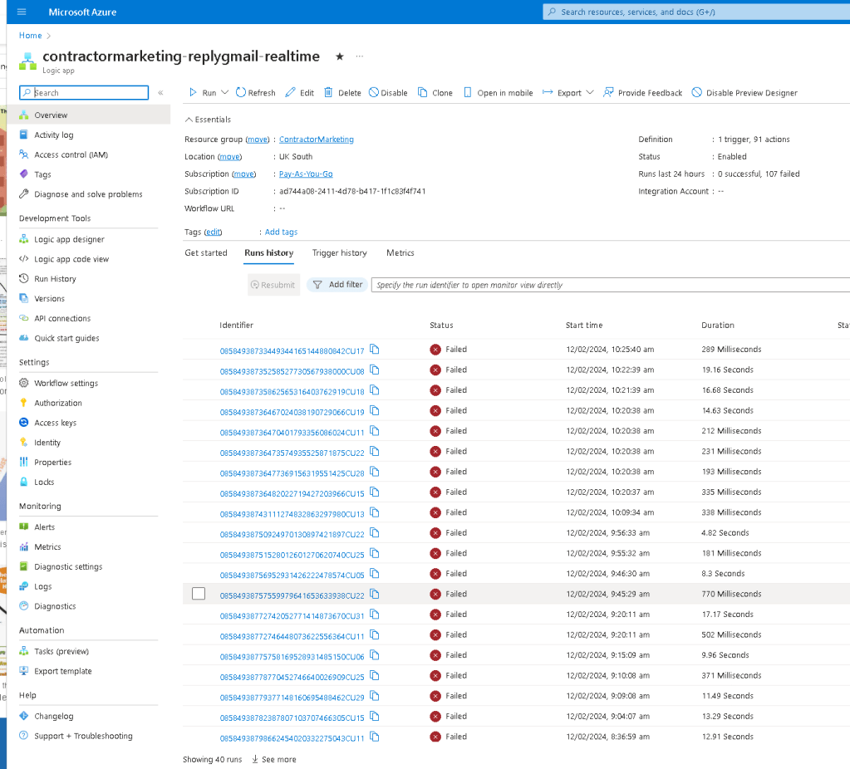Open Provide Feedback

click(643, 93)
